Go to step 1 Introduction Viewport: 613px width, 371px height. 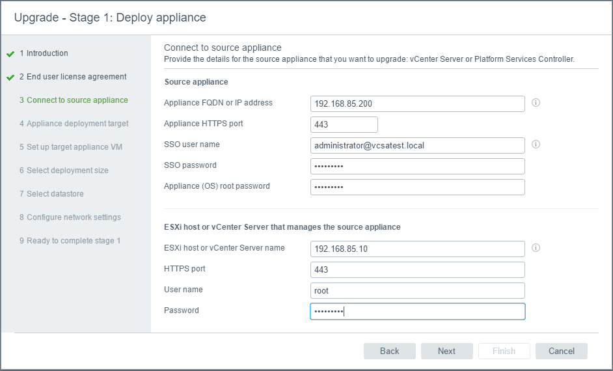(47, 53)
